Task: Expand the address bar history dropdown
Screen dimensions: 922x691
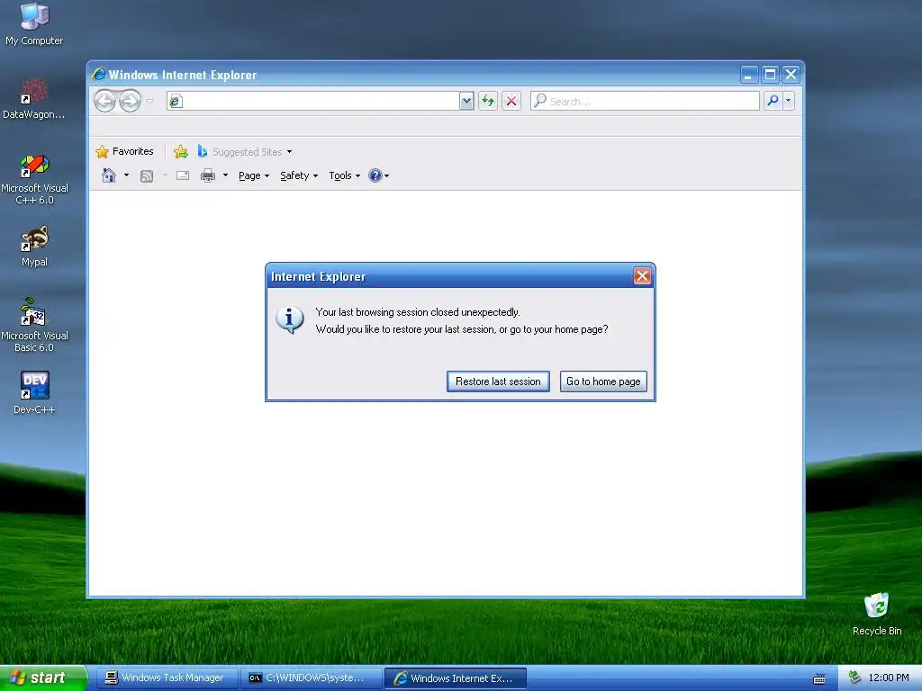Action: (466, 101)
